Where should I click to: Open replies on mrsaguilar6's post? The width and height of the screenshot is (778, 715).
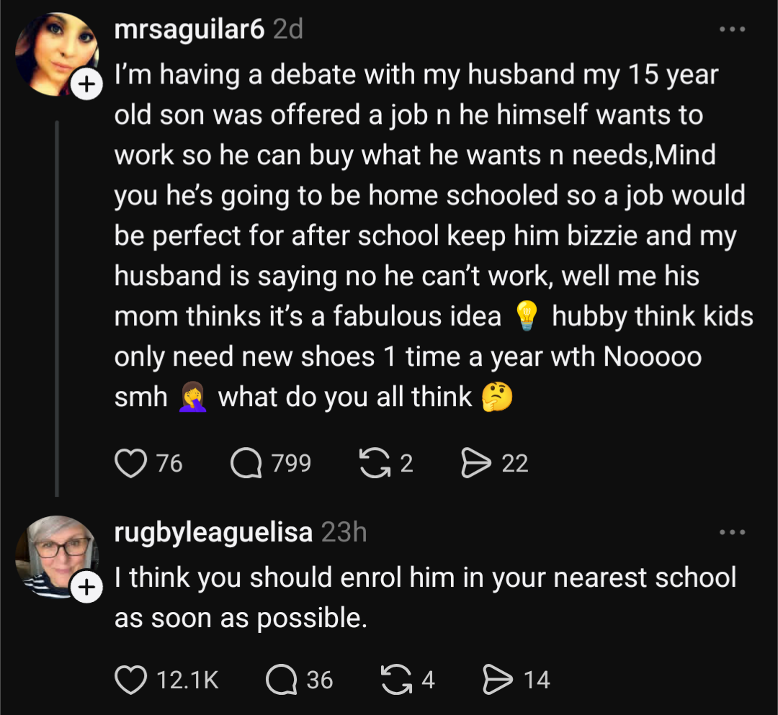point(245,463)
